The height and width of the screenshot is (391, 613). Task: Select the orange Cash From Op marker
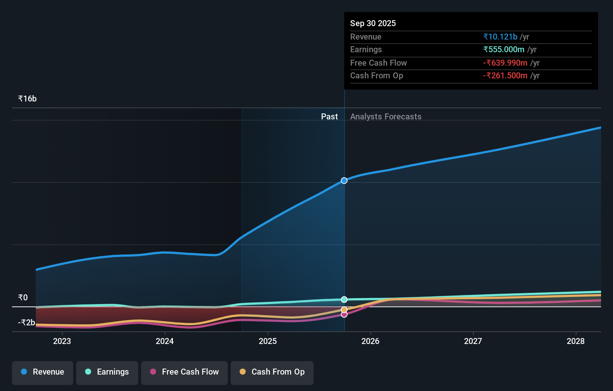click(x=344, y=309)
